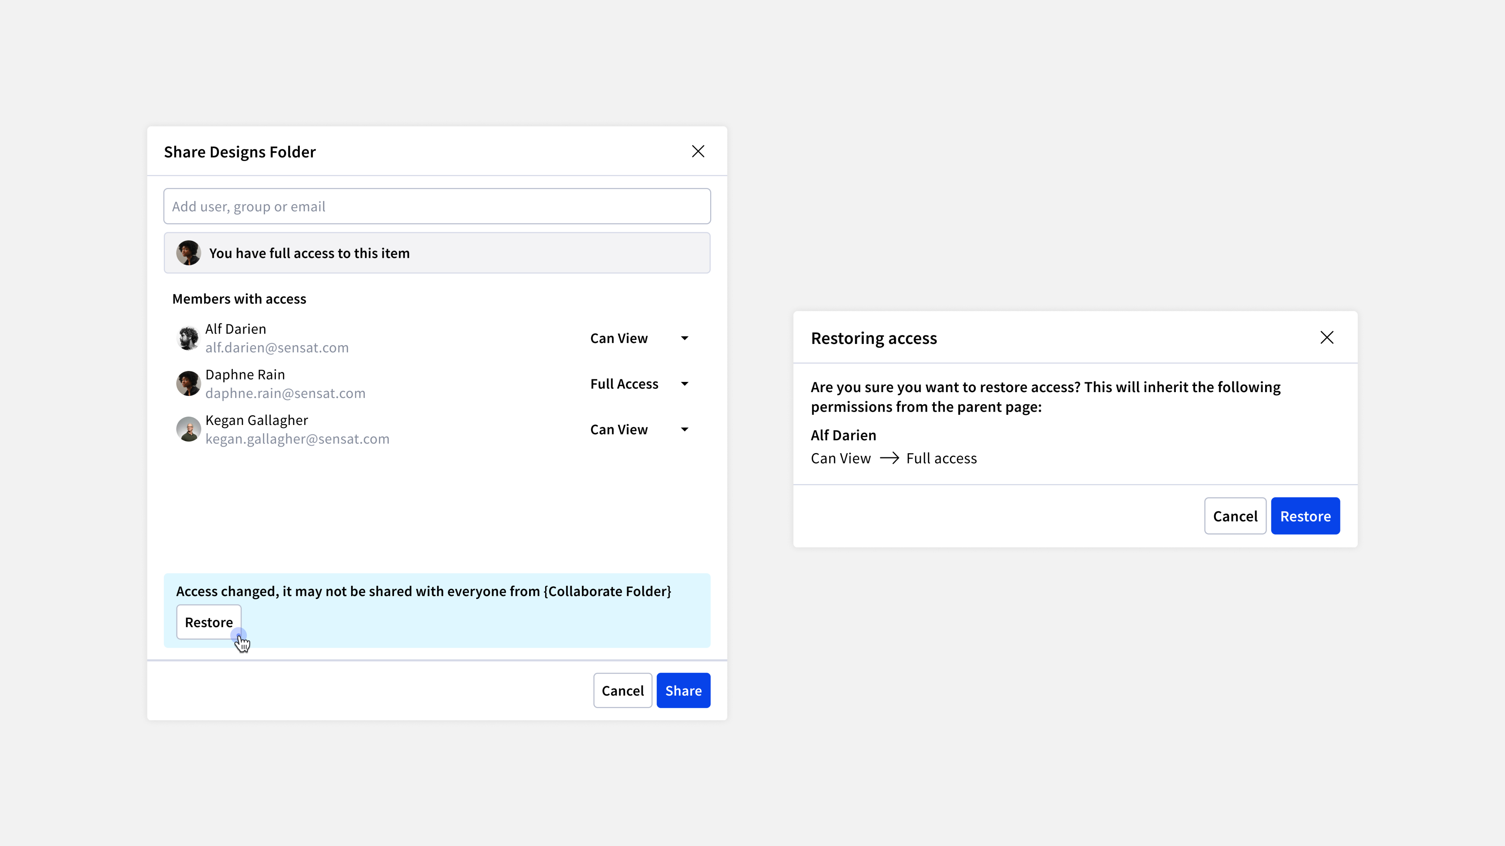Cancel the Restoring access dialog
Image resolution: width=1505 pixels, height=846 pixels.
(x=1235, y=516)
